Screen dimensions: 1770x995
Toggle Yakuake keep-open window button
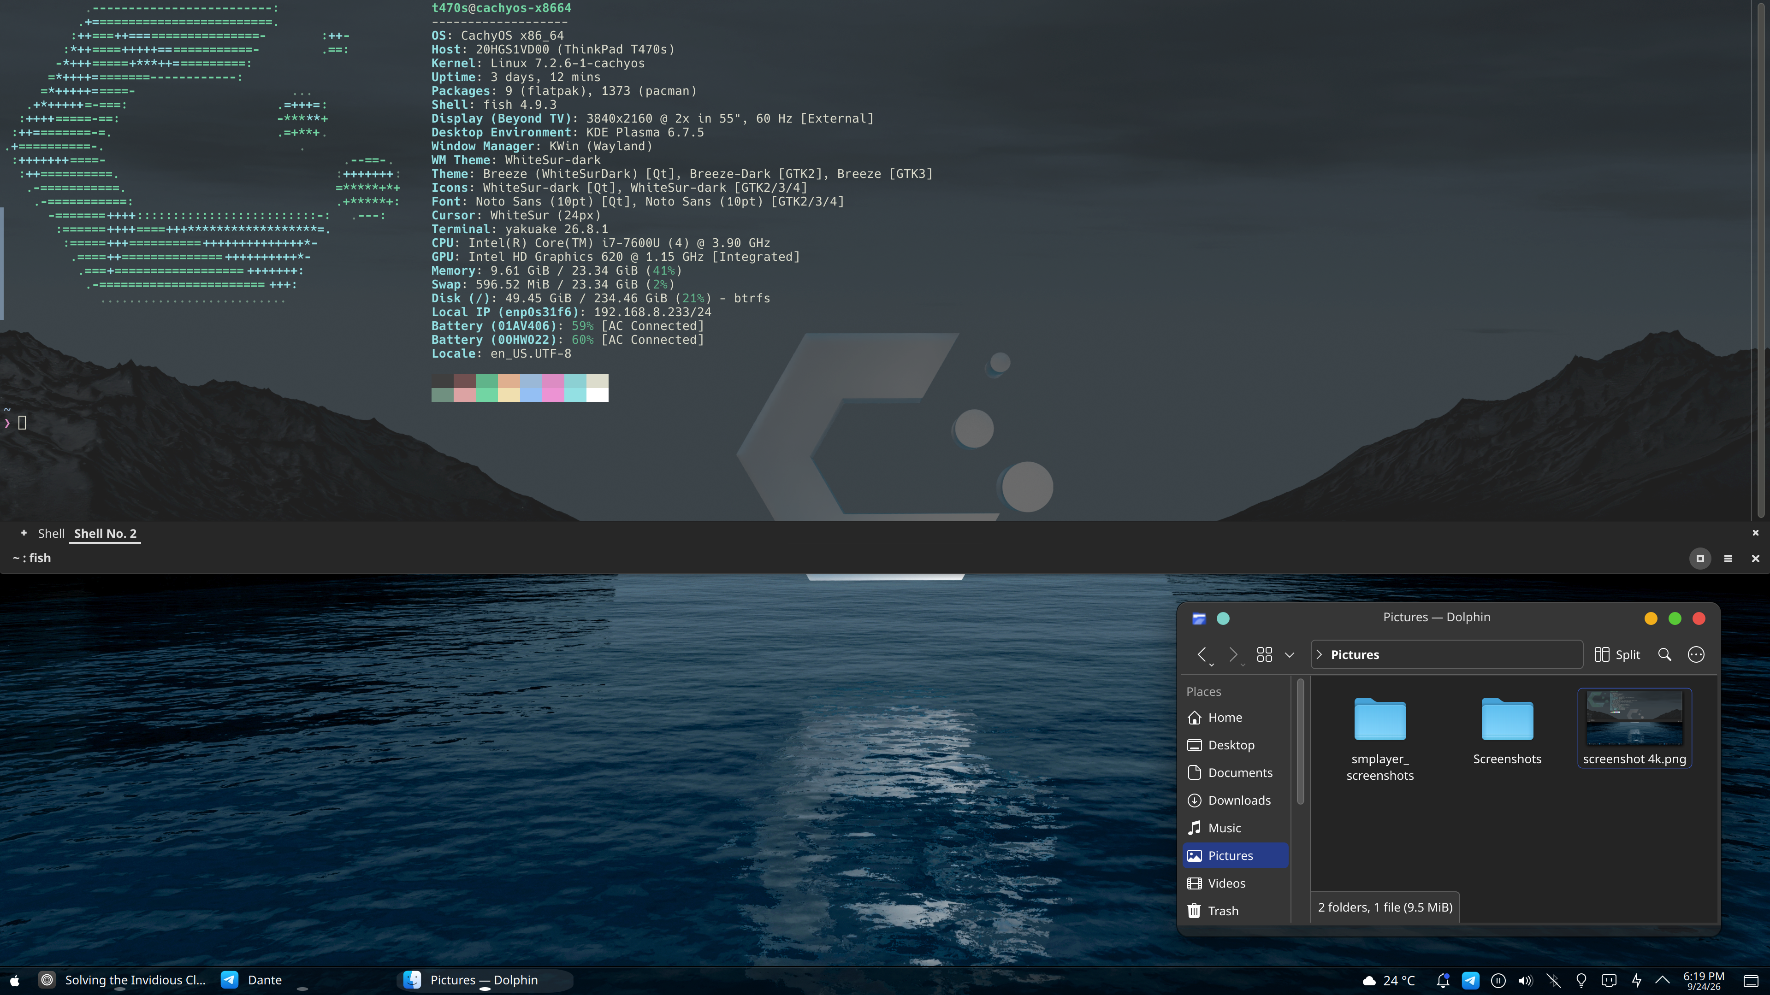coord(1700,558)
